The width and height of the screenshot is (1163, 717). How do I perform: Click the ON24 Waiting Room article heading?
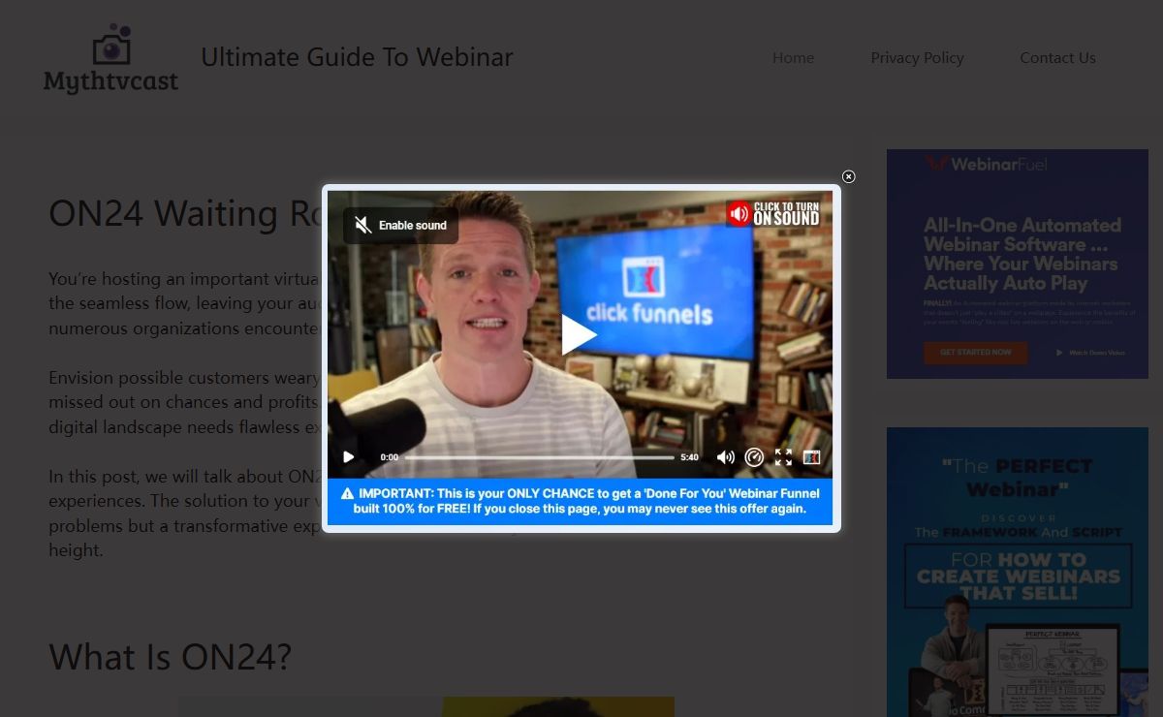185,213
